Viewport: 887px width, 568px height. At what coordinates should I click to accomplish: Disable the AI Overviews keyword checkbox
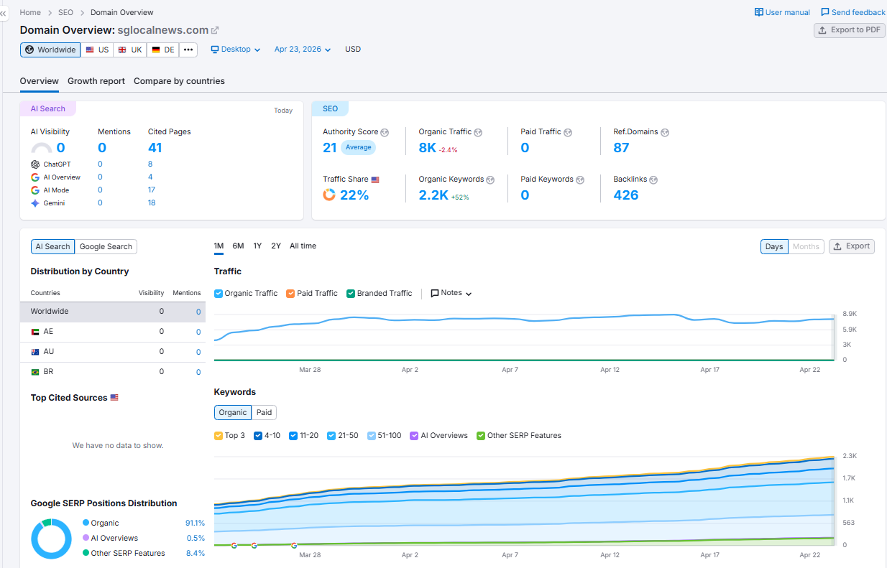[414, 435]
